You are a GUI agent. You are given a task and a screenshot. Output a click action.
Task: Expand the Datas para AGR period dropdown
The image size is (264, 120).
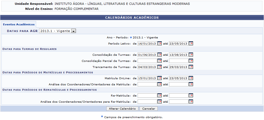(73, 31)
